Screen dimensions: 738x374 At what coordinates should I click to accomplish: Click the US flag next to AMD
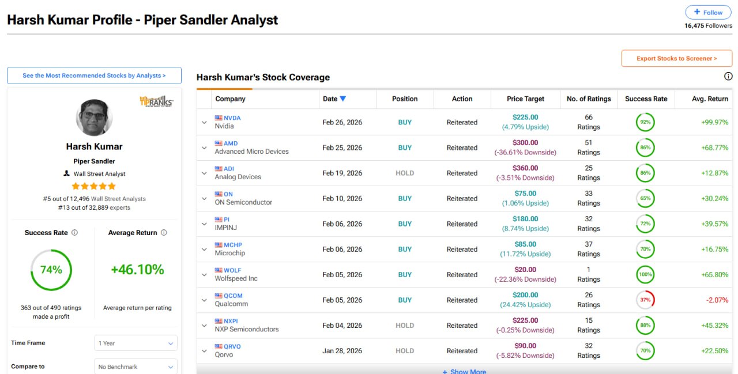219,143
